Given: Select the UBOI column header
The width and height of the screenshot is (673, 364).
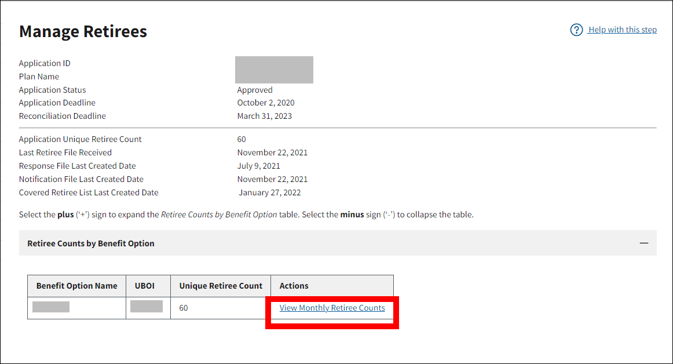Looking at the screenshot, I should click(145, 286).
